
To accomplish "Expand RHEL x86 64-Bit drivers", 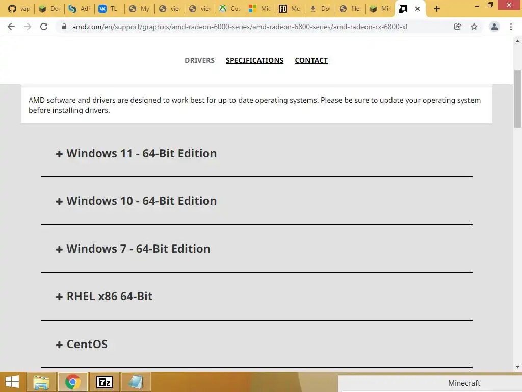I will [x=104, y=297].
